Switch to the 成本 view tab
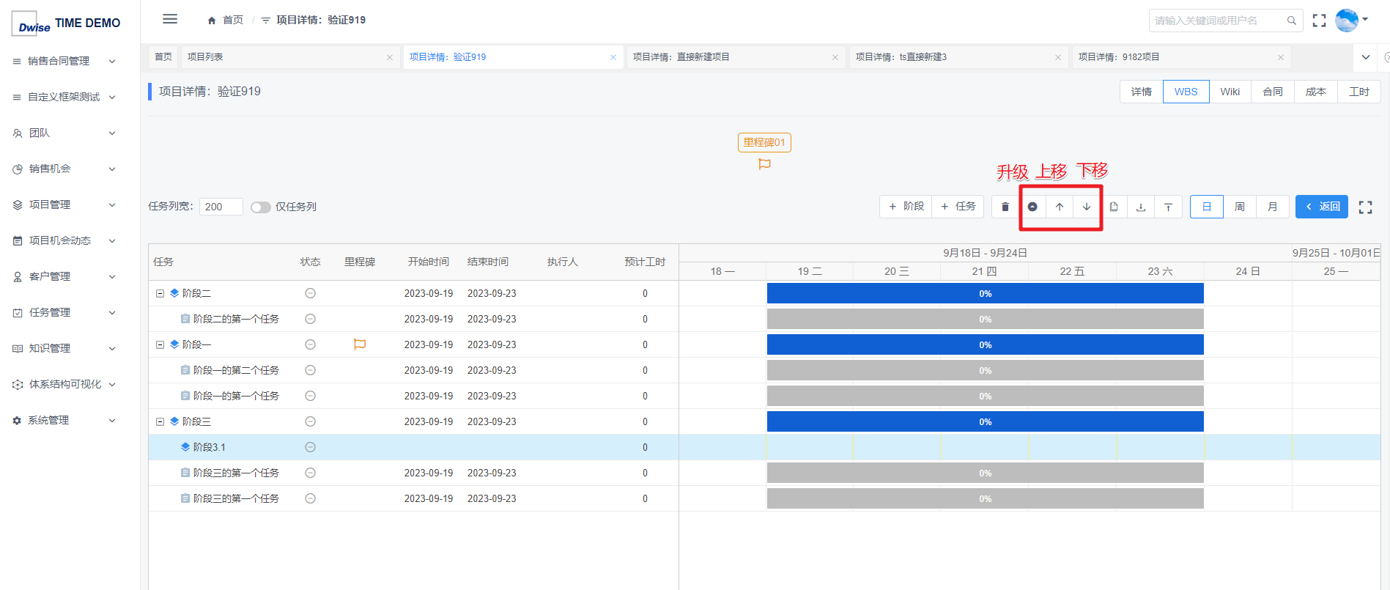This screenshot has width=1390, height=590. click(x=1316, y=92)
